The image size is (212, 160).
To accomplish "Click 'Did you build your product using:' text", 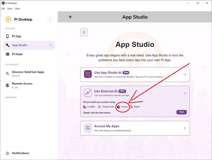I will pyautogui.click(x=99, y=102).
